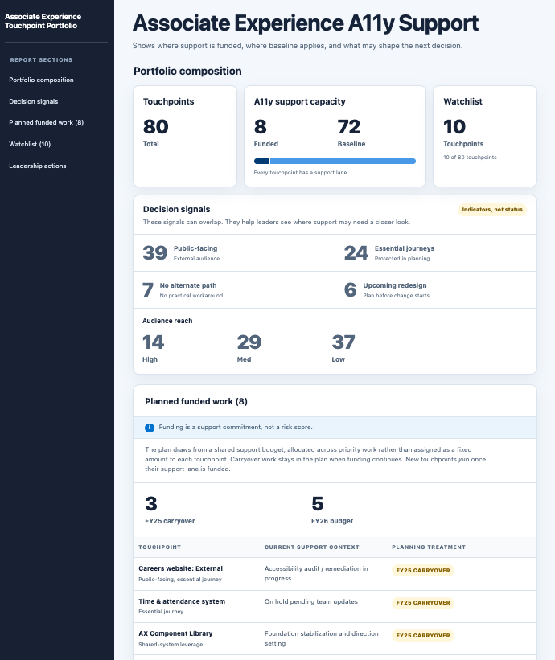Click the Planning Treatment column header
Viewport: 555px width, 660px height.
point(429,547)
